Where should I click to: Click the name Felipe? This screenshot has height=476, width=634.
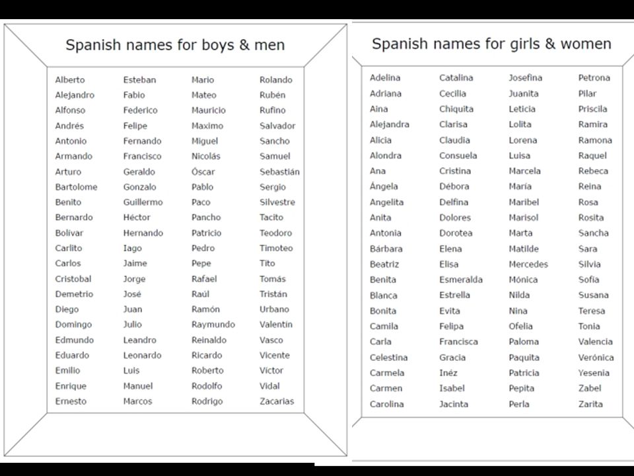click(x=135, y=126)
